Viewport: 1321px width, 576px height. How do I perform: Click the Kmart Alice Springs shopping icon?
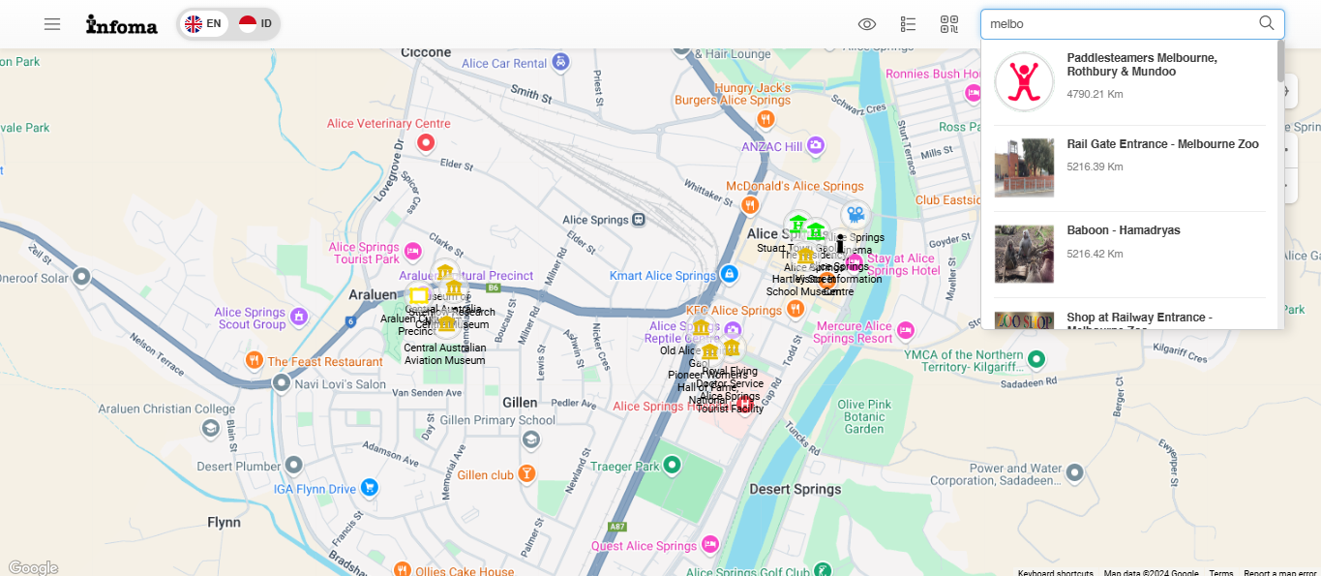730,275
